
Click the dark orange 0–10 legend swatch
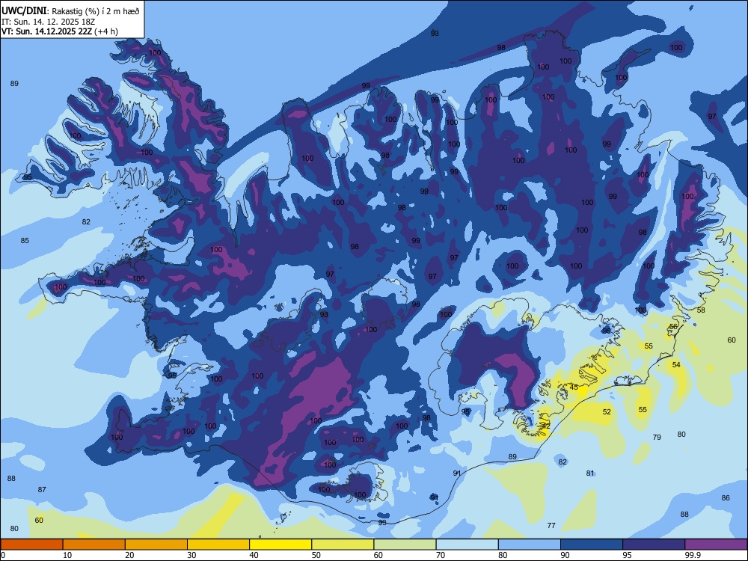click(x=31, y=545)
